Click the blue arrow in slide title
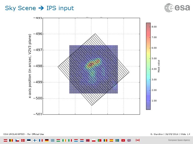Screen dimensions: 193x144 click(41, 8)
